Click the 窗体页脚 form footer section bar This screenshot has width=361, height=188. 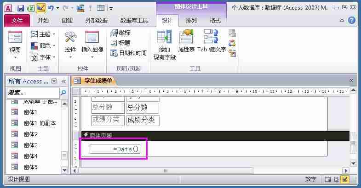[216, 135]
